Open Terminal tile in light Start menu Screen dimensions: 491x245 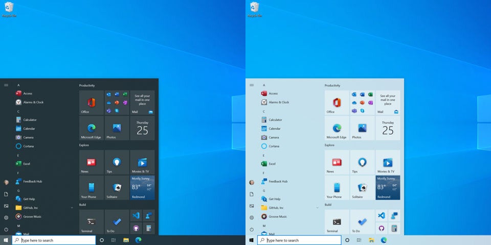coord(337,222)
